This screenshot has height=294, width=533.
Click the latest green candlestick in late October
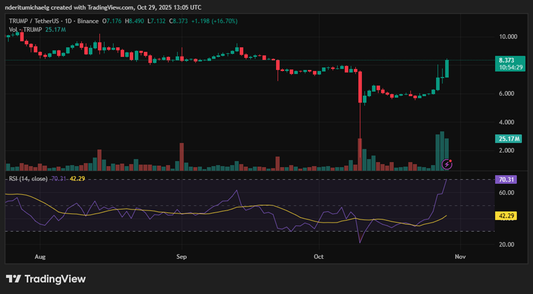click(447, 69)
